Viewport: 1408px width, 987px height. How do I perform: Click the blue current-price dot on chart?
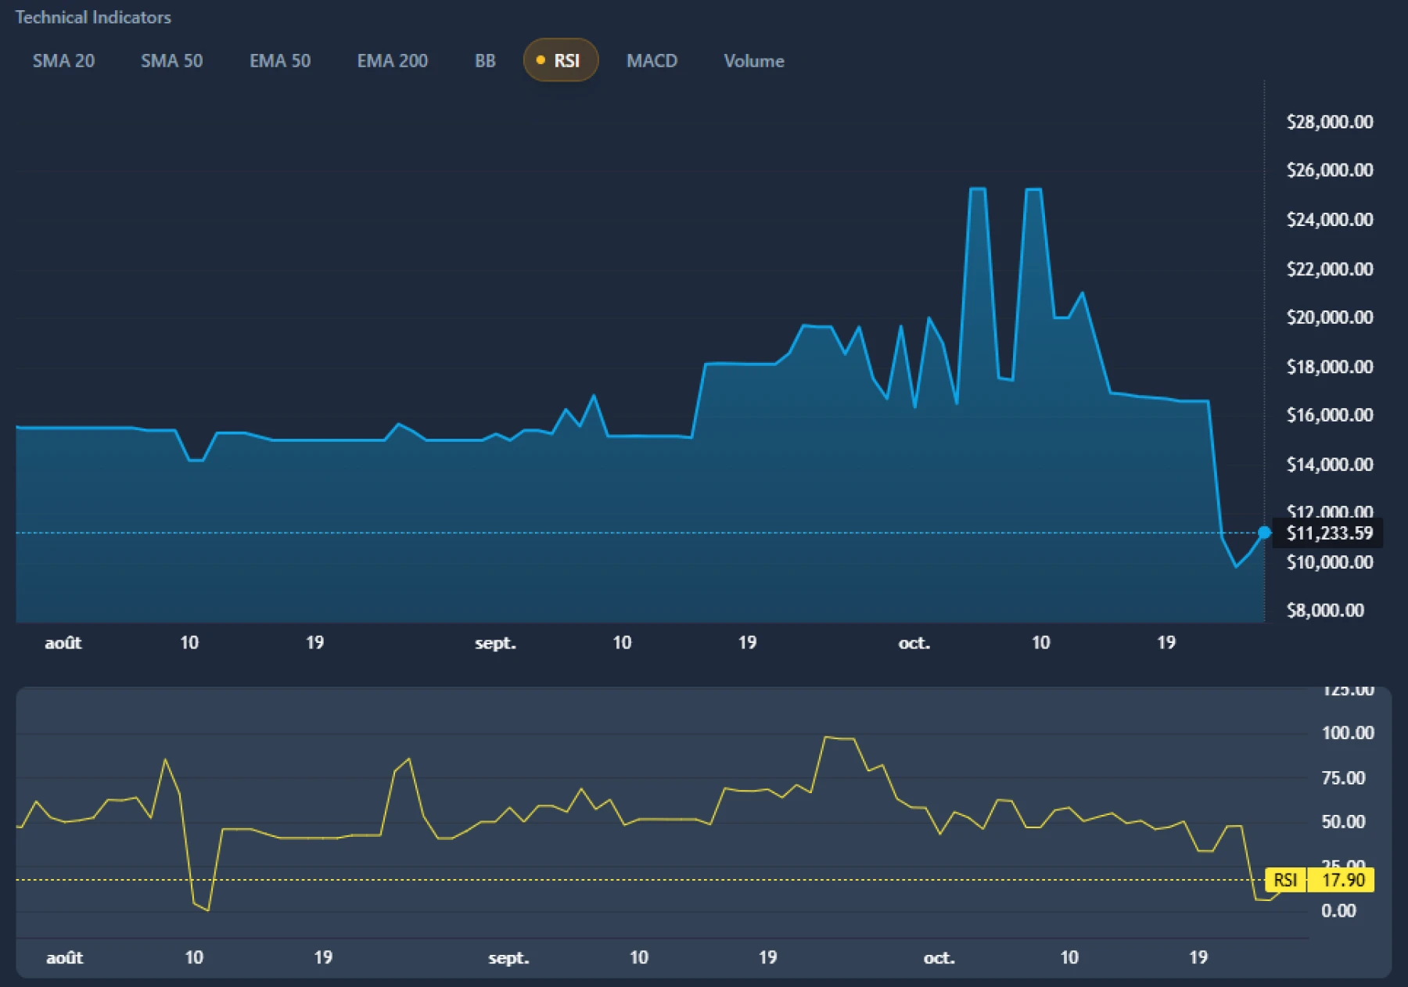coord(1264,533)
